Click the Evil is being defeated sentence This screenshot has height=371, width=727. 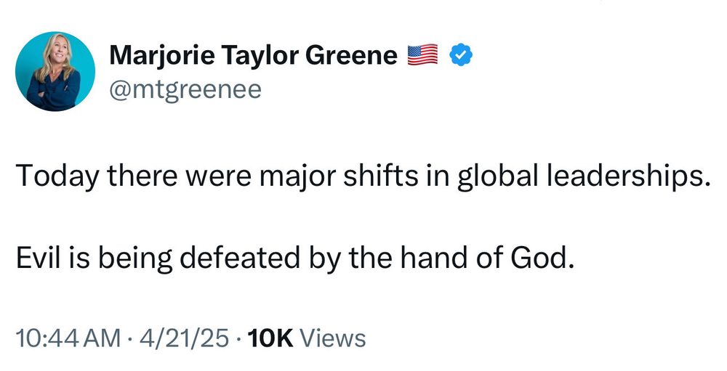click(295, 259)
